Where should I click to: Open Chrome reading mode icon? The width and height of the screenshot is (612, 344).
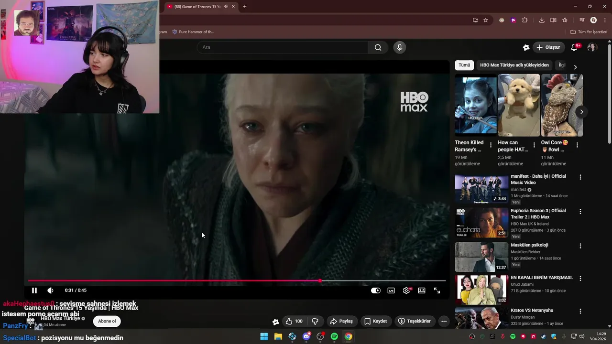(x=553, y=20)
